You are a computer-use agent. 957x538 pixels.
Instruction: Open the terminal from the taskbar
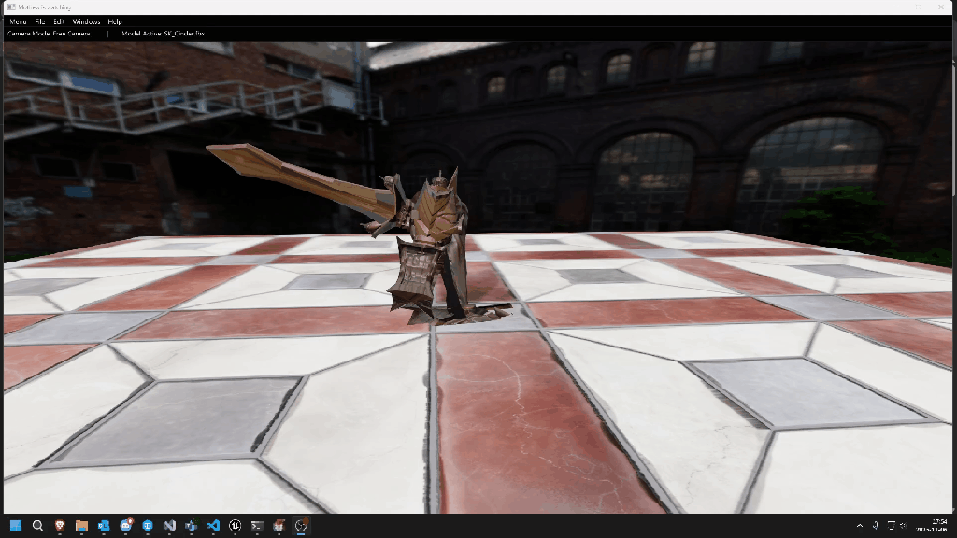[x=257, y=526]
